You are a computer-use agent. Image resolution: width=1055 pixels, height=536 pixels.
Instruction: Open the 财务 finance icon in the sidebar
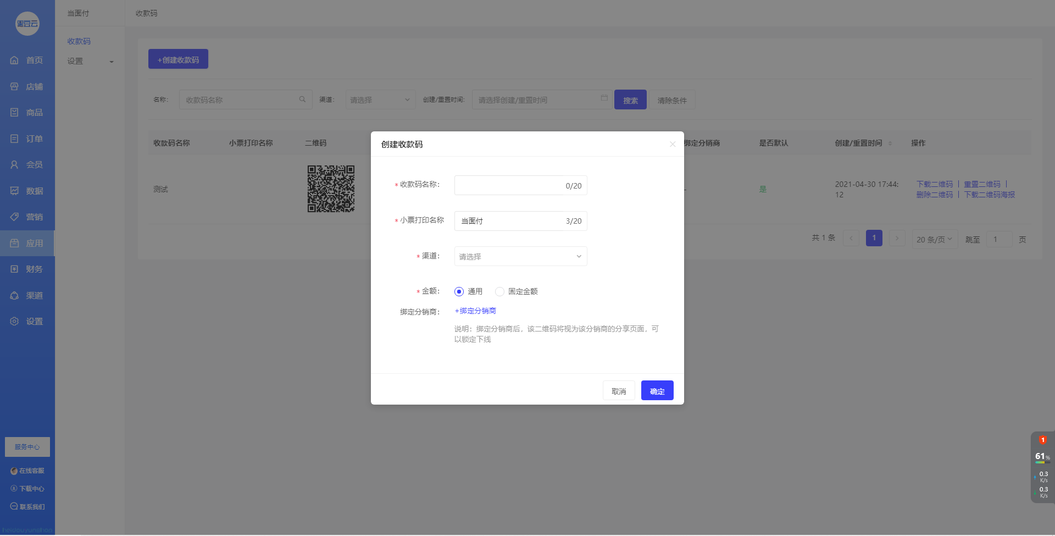15,269
